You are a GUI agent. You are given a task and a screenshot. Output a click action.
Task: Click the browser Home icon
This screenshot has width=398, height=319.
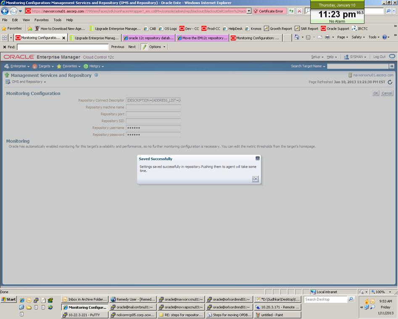click(x=296, y=37)
